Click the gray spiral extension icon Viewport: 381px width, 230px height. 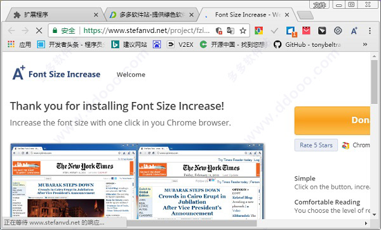click(338, 30)
